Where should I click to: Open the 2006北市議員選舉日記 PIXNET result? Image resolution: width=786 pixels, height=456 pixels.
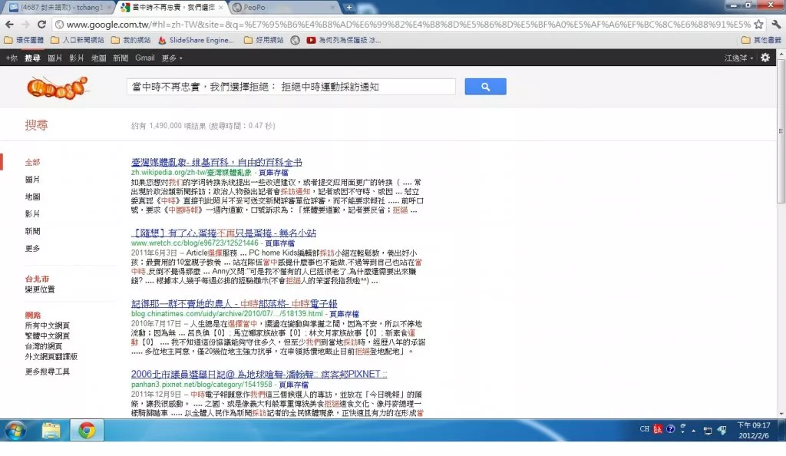[x=259, y=375]
